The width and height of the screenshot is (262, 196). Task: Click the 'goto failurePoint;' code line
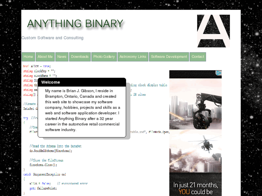[x=43, y=188]
